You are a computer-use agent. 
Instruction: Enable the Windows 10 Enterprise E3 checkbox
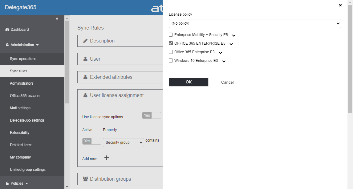(171, 61)
